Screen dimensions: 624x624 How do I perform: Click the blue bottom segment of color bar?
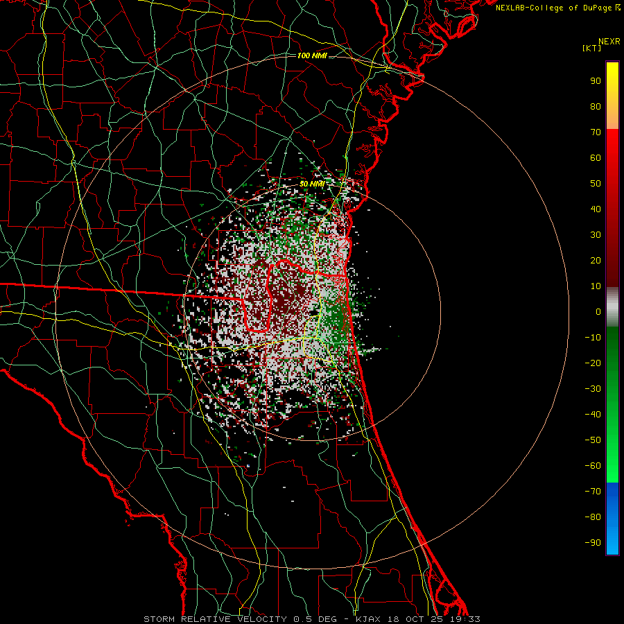tap(612, 518)
